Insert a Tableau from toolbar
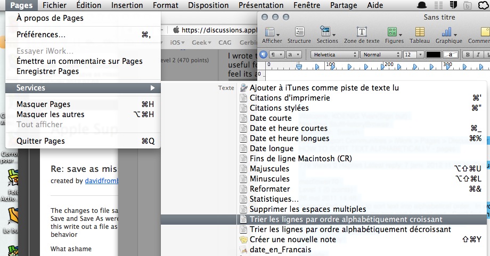The height and width of the screenshot is (256, 490). (x=419, y=35)
